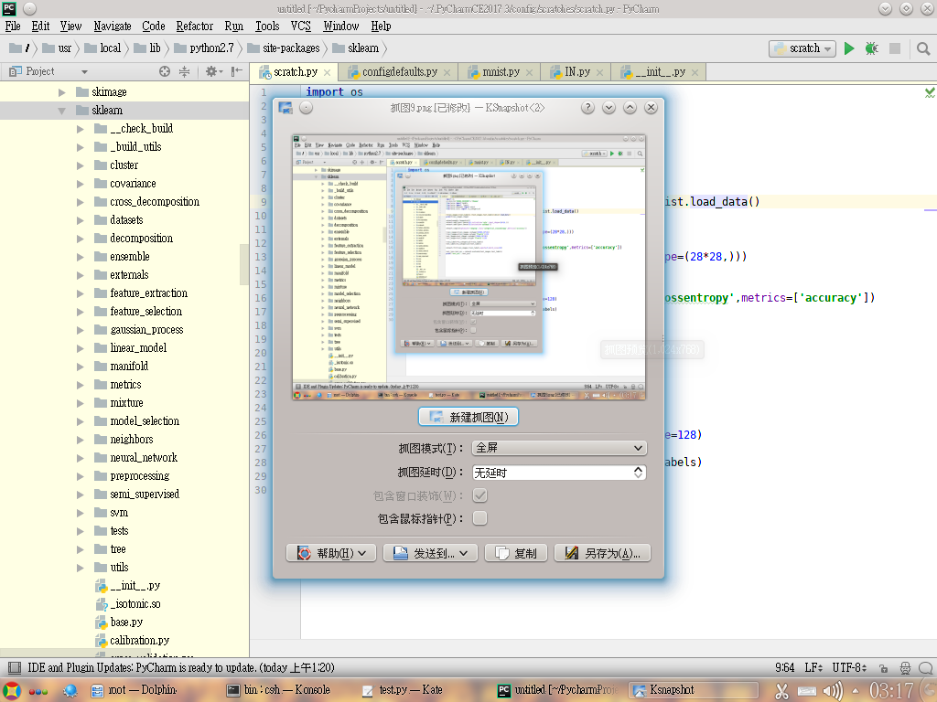Open the Refactor menu

coord(194,27)
